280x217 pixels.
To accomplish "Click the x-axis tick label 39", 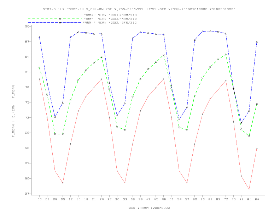I will point(140,199).
